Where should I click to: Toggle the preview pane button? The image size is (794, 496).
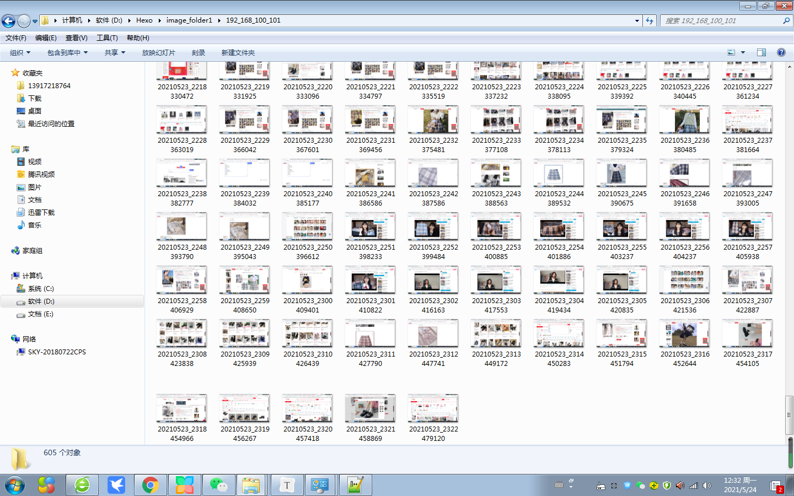[761, 52]
